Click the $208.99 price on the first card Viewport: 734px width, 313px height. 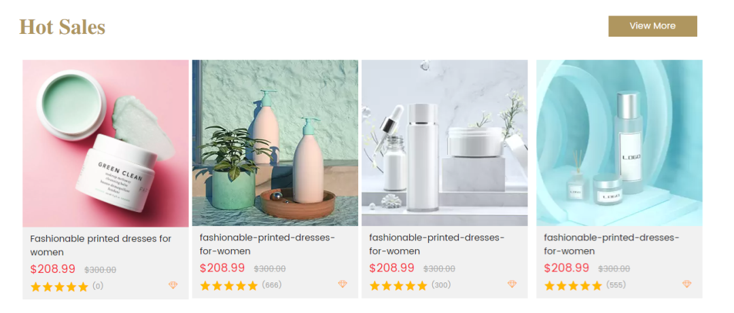pyautogui.click(x=53, y=269)
